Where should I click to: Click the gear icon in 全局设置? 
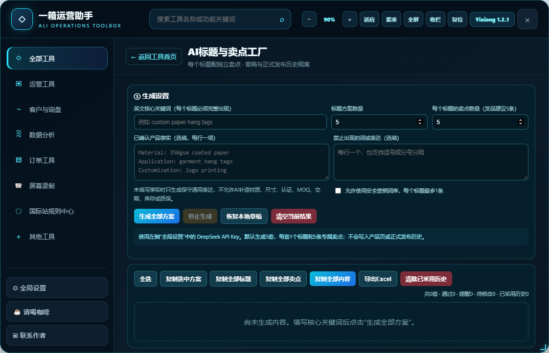point(15,288)
